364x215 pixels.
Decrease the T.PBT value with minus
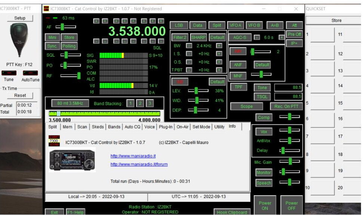pyautogui.click(x=189, y=70)
